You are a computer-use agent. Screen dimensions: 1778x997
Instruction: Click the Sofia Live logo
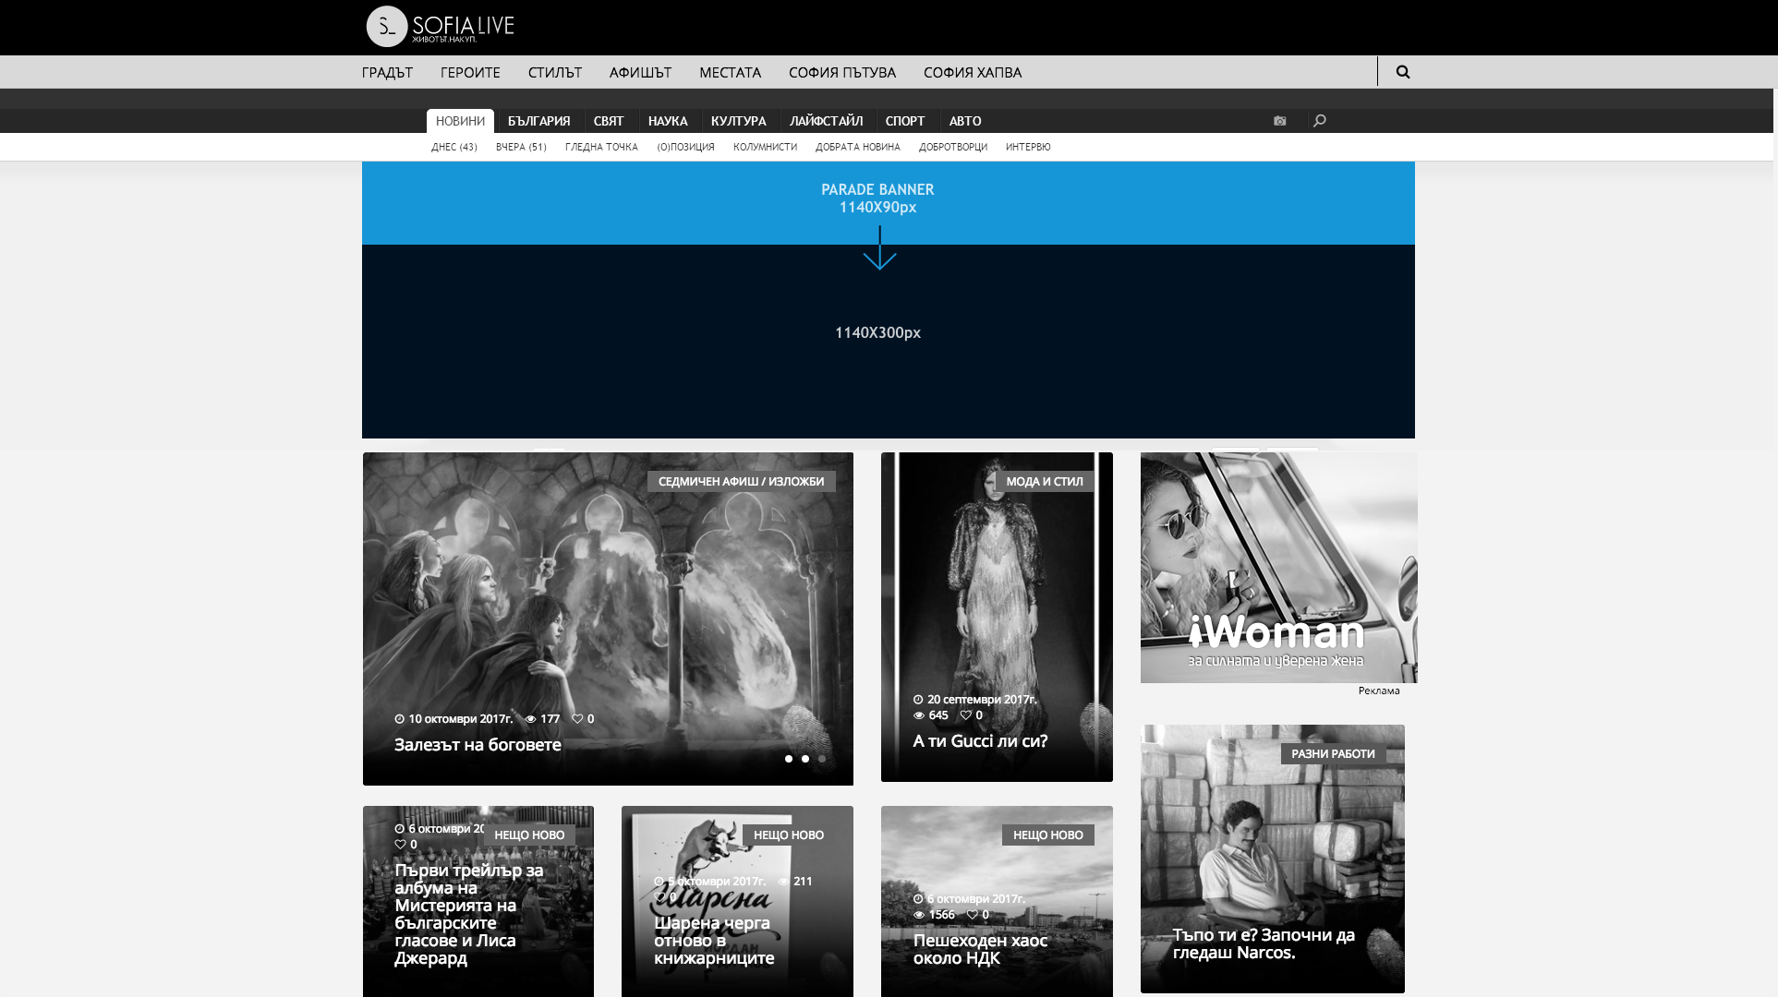tap(440, 27)
